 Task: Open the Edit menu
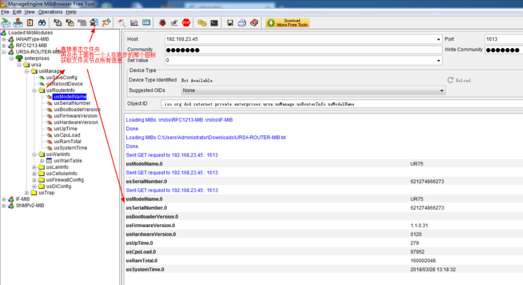pos(17,12)
